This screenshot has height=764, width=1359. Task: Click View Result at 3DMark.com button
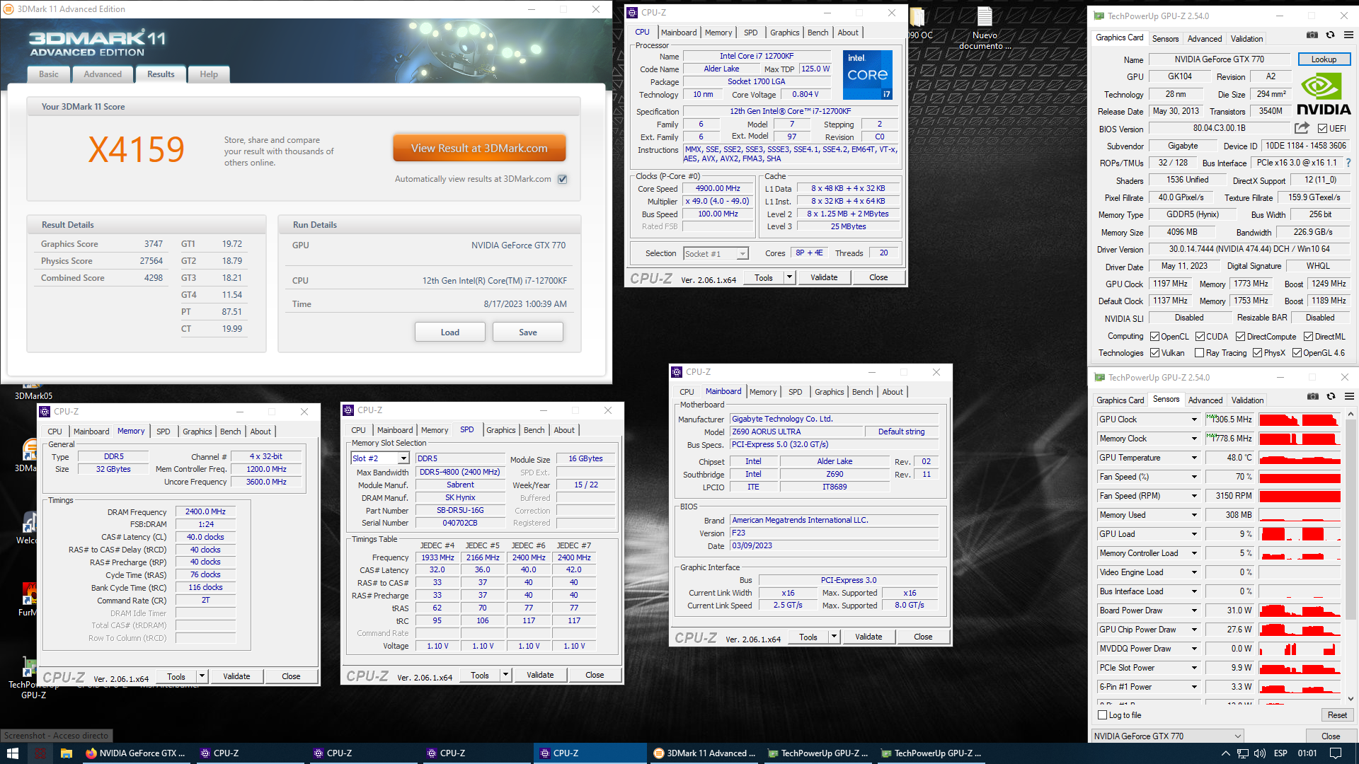[x=479, y=149]
